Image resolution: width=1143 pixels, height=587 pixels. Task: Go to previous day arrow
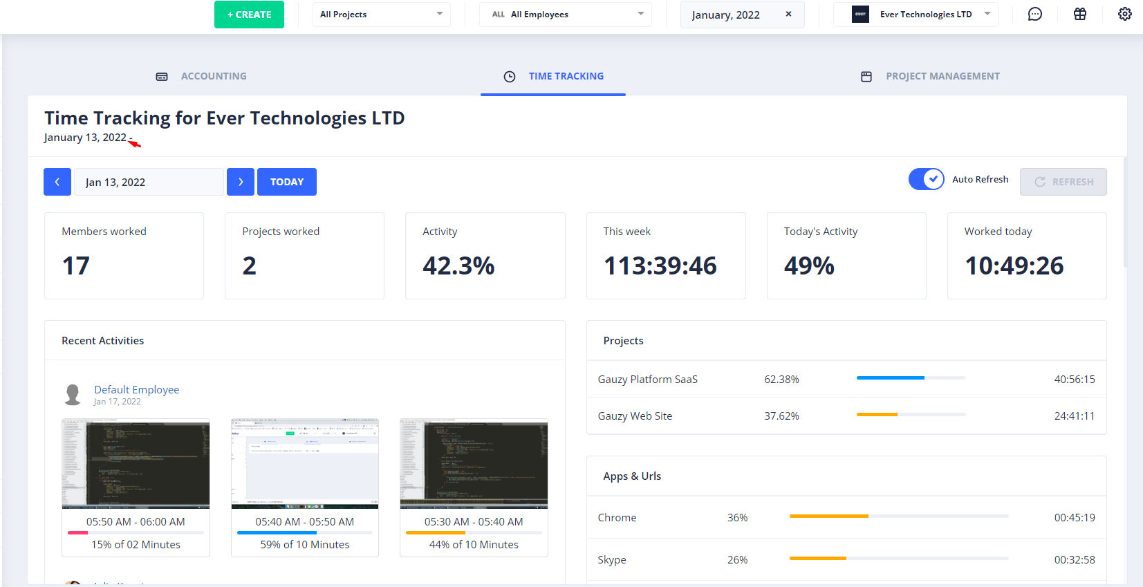pyautogui.click(x=57, y=182)
